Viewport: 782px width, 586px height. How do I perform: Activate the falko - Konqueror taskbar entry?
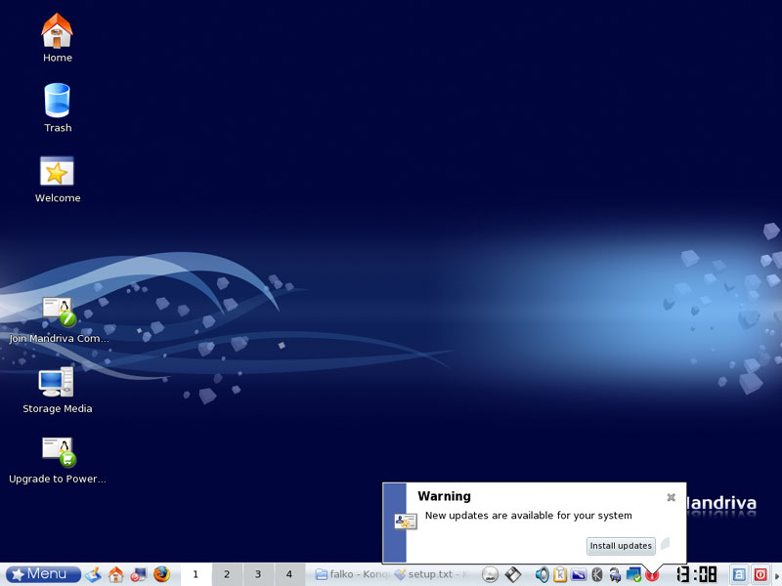(352, 574)
